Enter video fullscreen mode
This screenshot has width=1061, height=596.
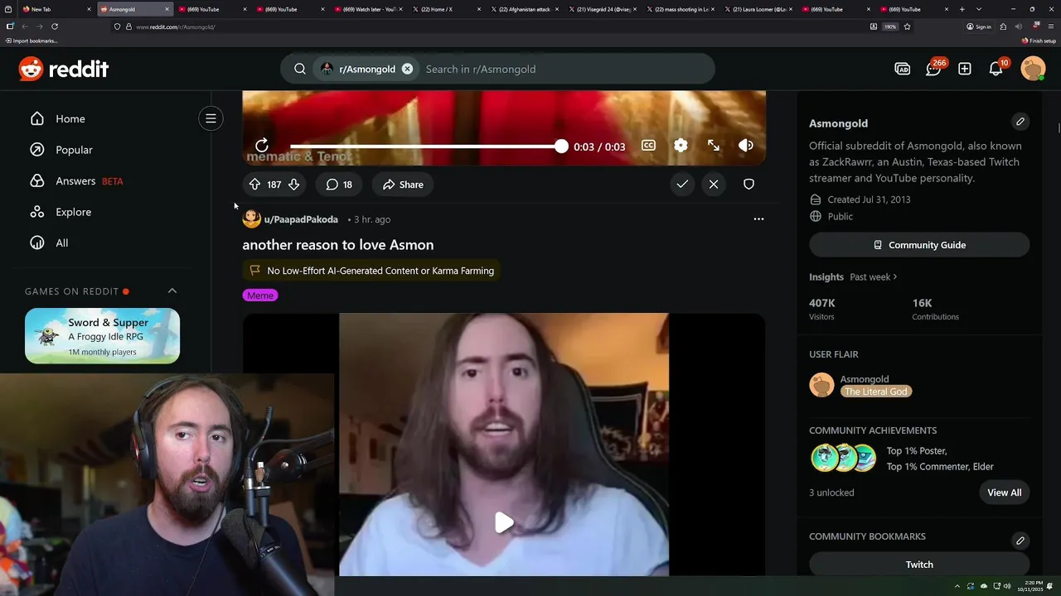[714, 146]
